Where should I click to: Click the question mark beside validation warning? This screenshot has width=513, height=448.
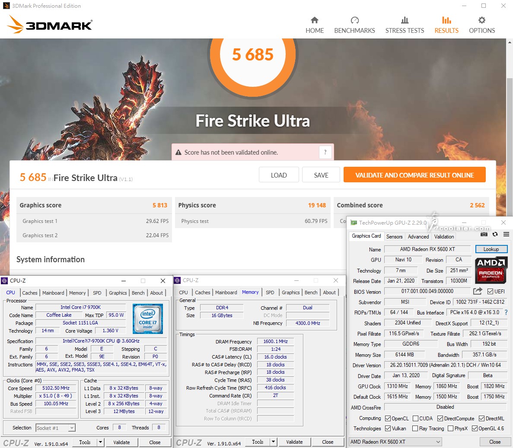pyautogui.click(x=325, y=152)
